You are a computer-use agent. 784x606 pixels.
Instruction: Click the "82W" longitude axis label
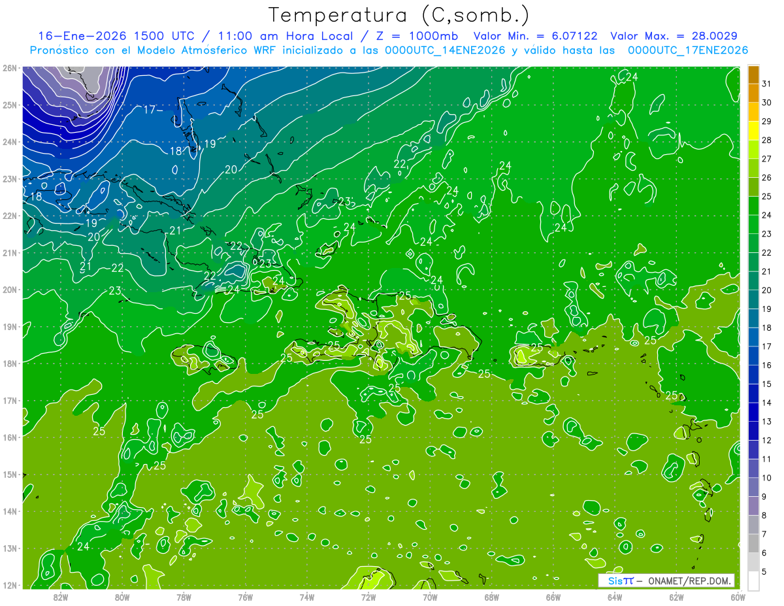[61, 597]
